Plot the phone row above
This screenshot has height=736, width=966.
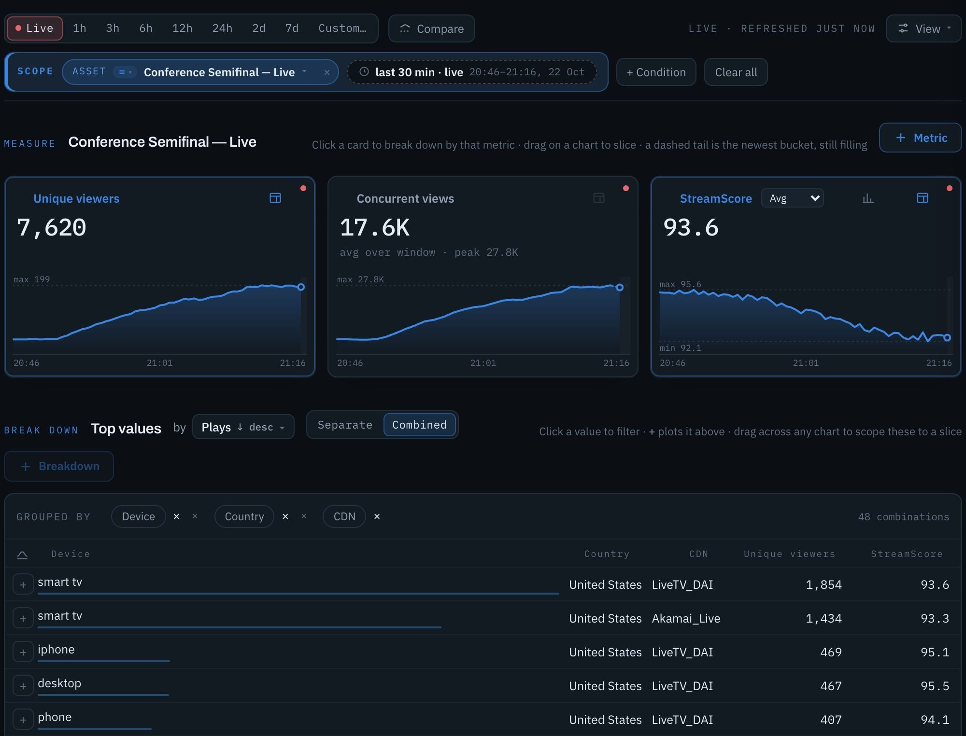23,720
